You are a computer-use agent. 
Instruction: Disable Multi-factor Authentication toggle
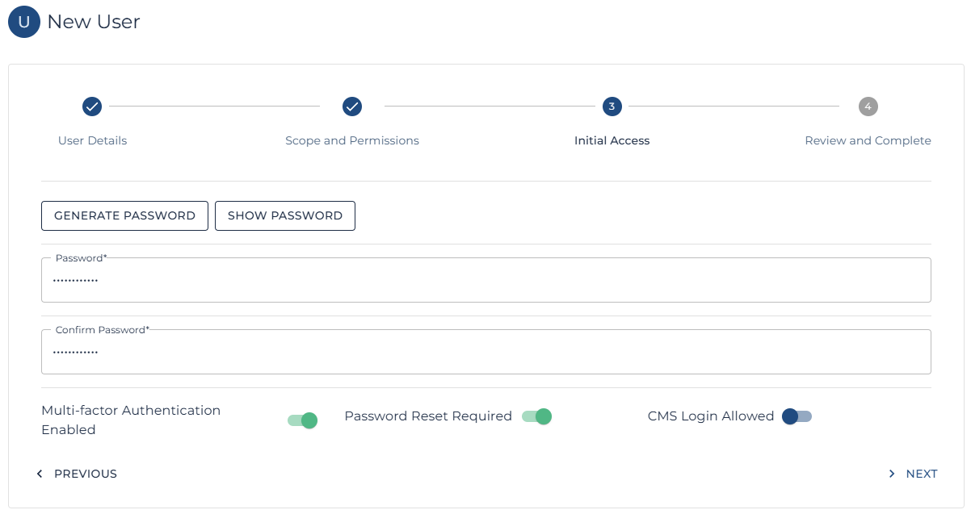click(303, 420)
